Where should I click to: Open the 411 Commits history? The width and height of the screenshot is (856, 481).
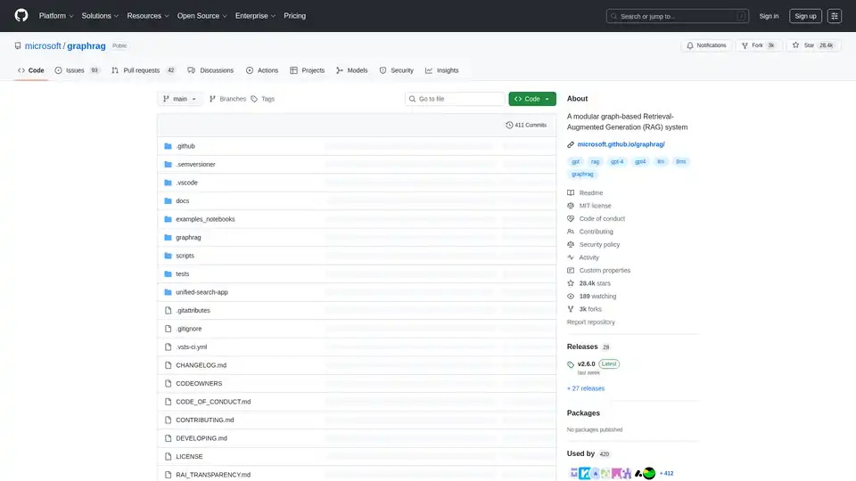click(526, 126)
